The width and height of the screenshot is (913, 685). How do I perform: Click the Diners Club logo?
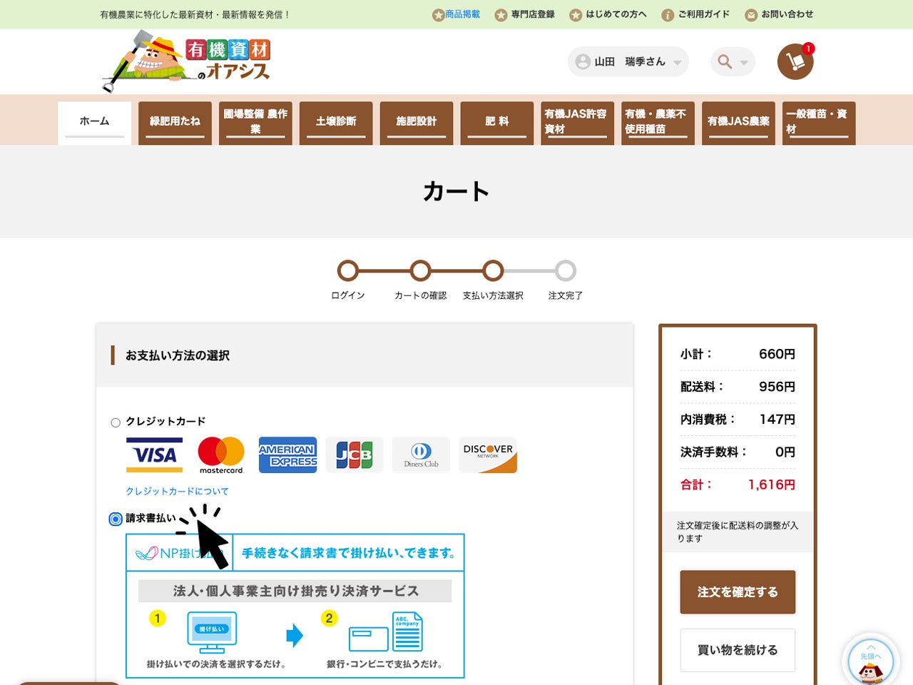(421, 455)
